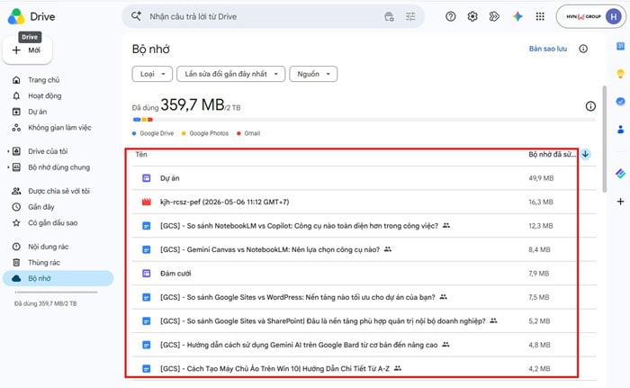Open the Loại filter dropdown
The height and width of the screenshot is (388, 630).
pos(152,74)
